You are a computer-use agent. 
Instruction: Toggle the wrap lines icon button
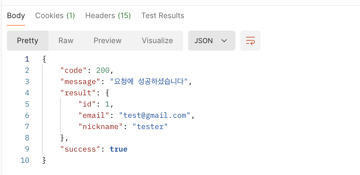pyautogui.click(x=250, y=41)
